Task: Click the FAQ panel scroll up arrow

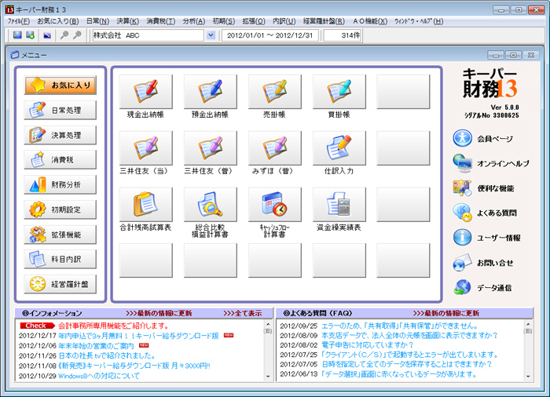Action: pos(528,324)
